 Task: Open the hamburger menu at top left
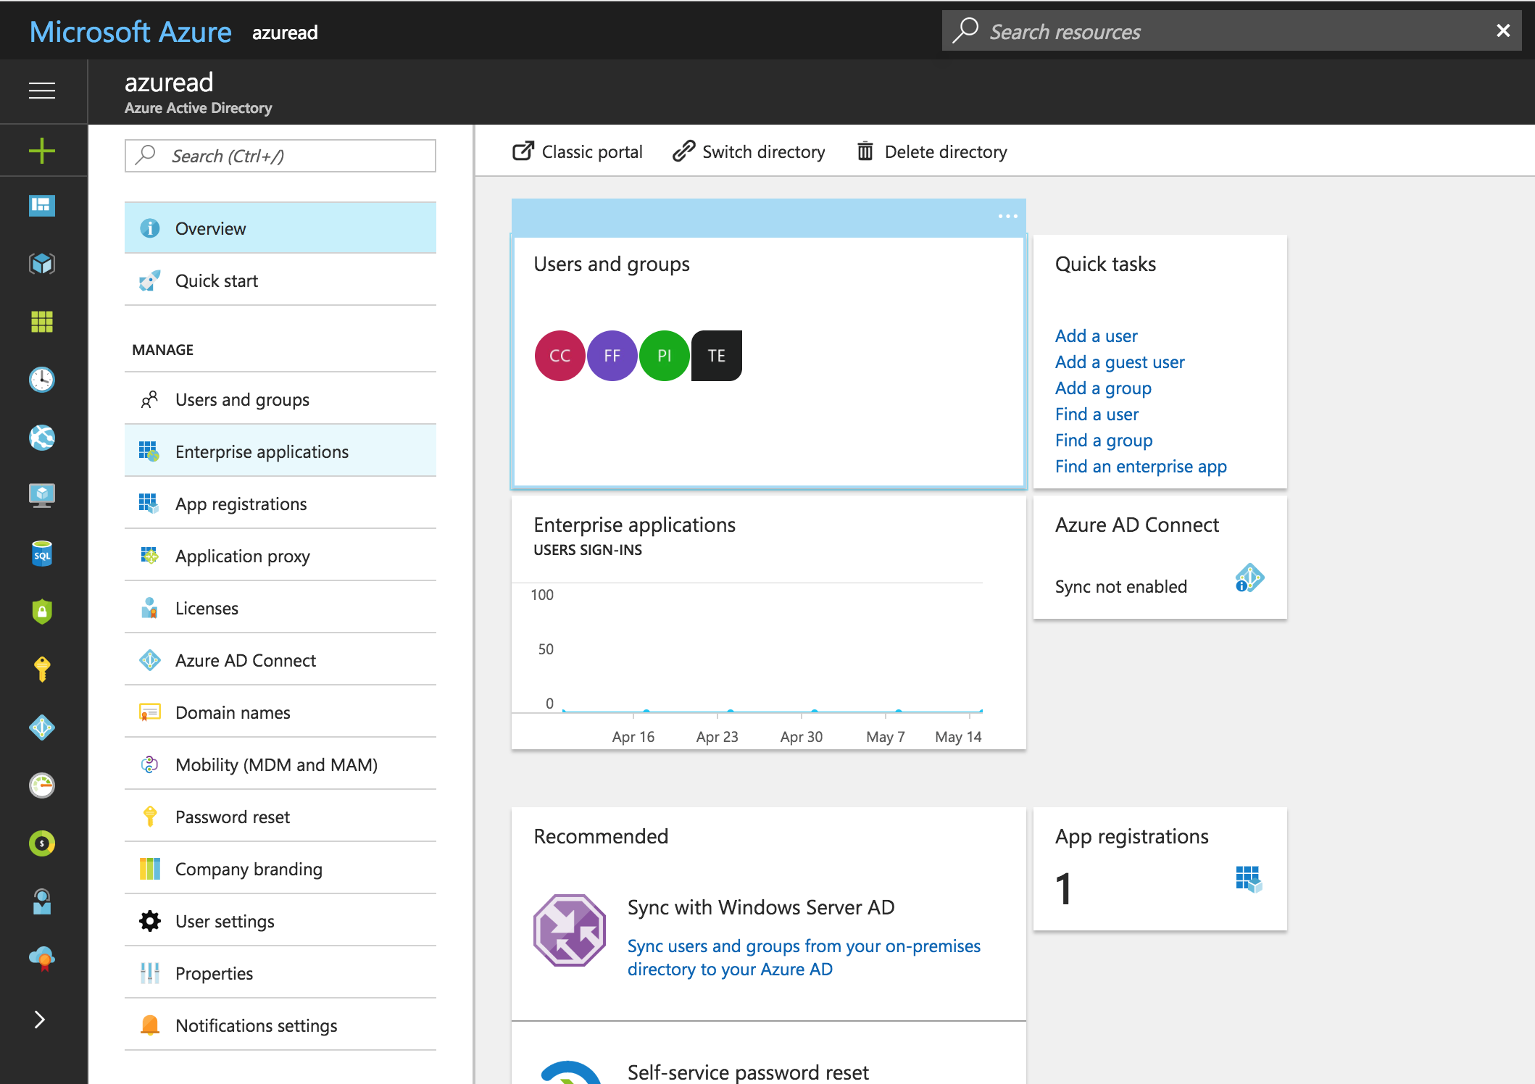click(42, 91)
